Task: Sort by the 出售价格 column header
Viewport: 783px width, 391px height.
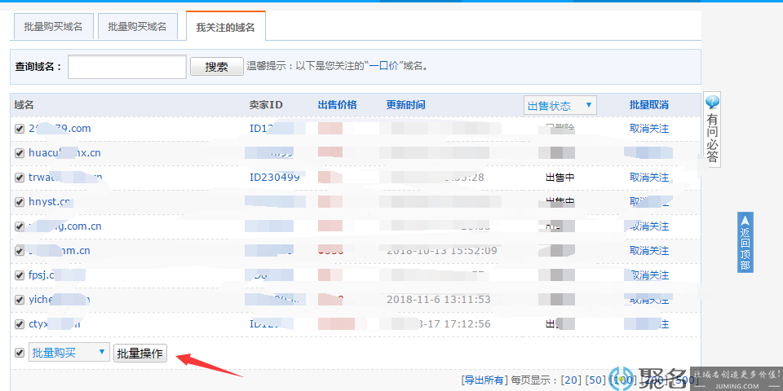Action: coord(337,105)
